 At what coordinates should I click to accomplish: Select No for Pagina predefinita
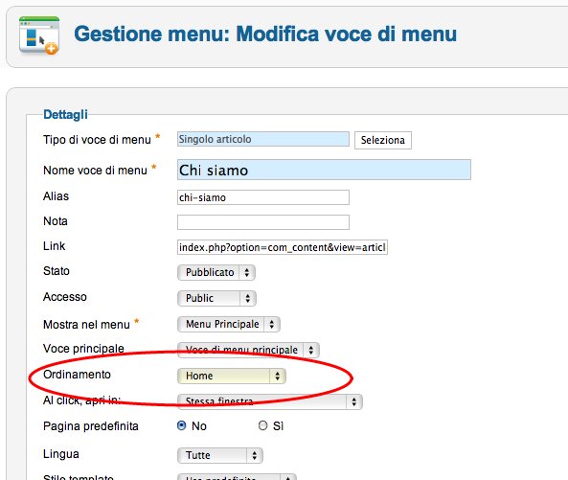pyautogui.click(x=182, y=425)
